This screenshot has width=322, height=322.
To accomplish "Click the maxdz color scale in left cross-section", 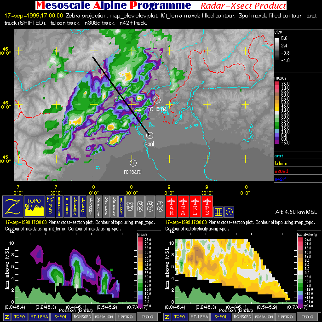I will [x=140, y=272].
